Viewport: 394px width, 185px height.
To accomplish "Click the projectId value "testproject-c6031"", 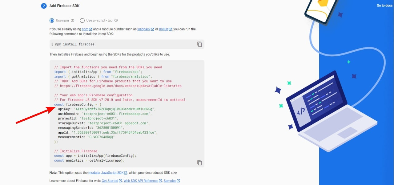I will (x=99, y=118).
